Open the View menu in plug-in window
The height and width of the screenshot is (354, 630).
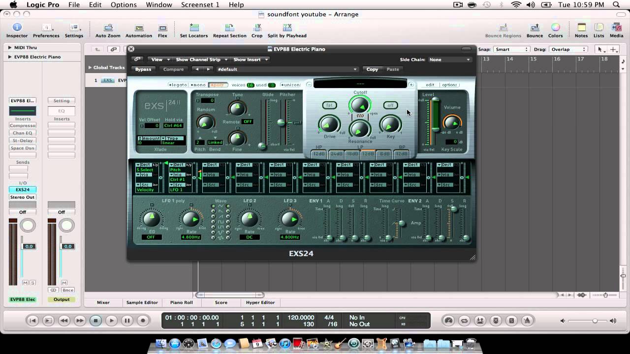(159, 59)
